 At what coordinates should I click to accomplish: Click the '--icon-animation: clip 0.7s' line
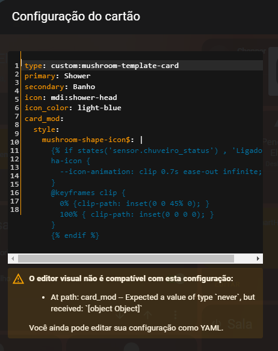coord(161,172)
